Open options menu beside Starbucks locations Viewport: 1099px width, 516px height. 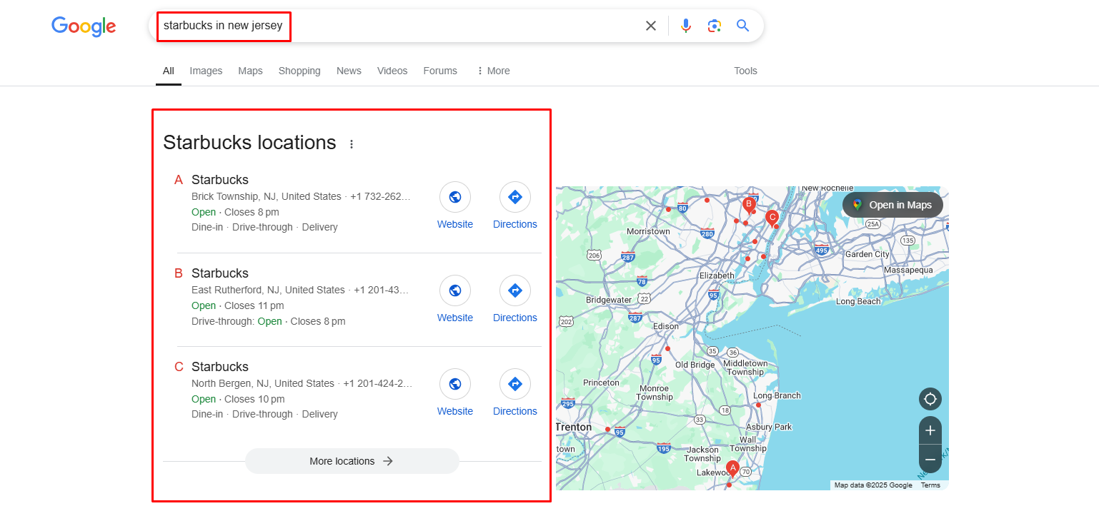pyautogui.click(x=351, y=144)
